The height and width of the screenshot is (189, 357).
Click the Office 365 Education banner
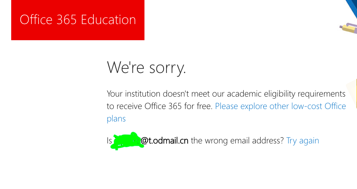(78, 20)
